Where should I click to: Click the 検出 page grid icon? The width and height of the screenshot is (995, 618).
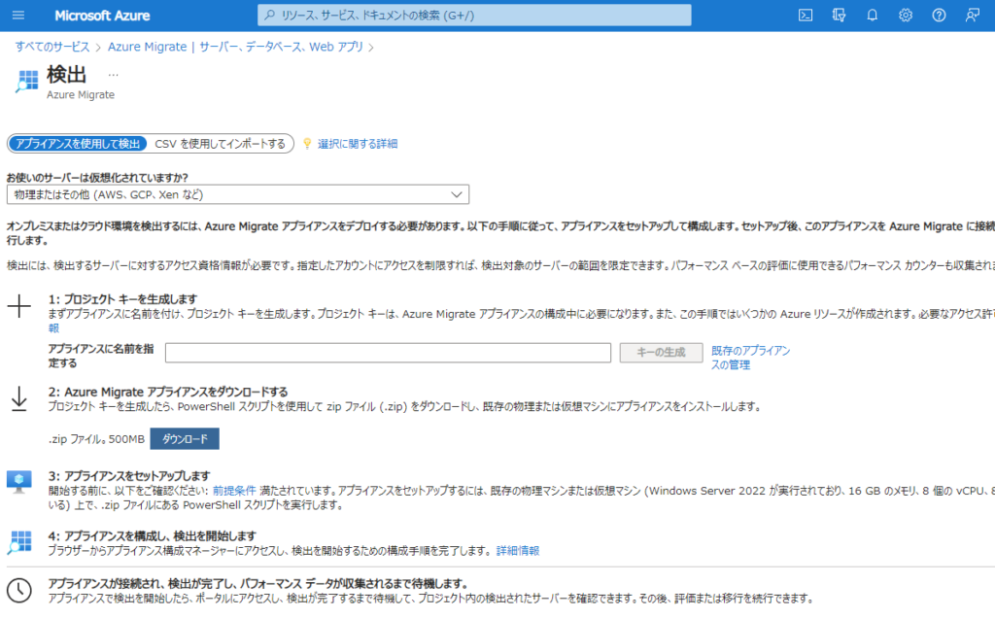(x=26, y=82)
